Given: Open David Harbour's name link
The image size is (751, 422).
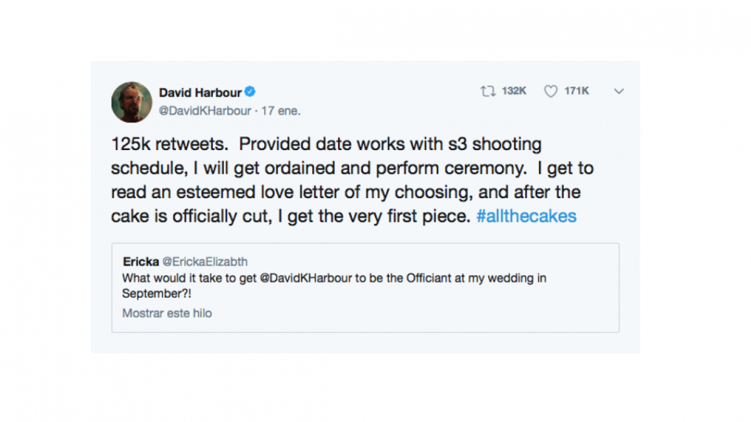Looking at the screenshot, I should pyautogui.click(x=200, y=92).
